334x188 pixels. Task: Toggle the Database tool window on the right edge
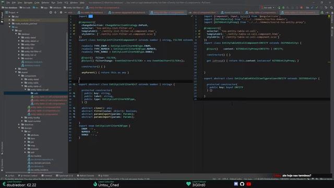(332, 18)
